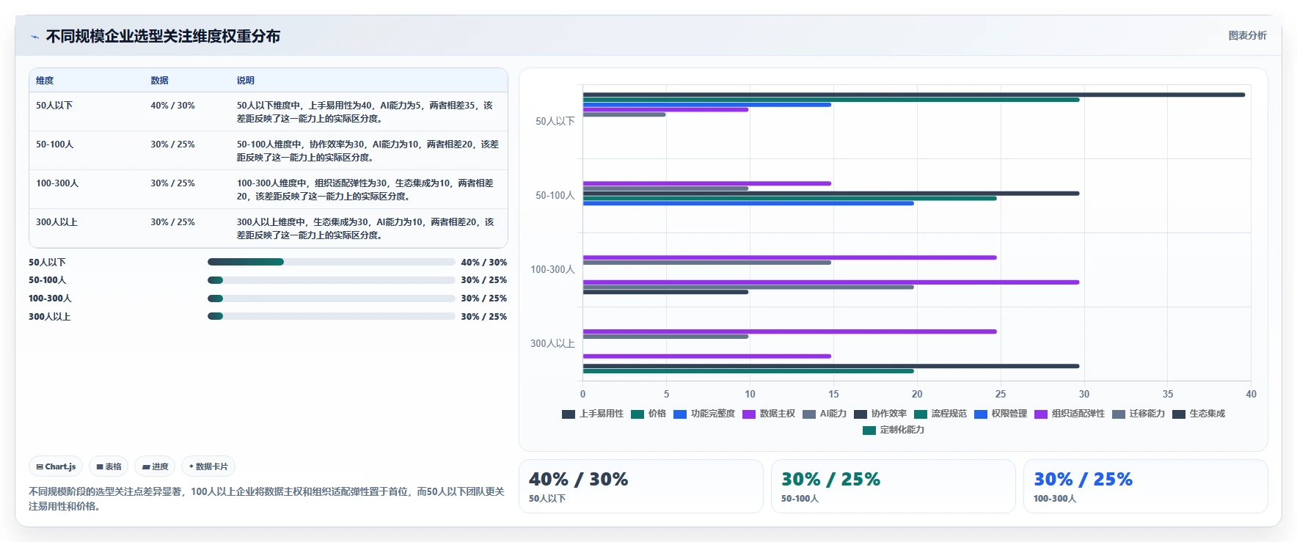1297x542 pixels.
Task: Open the 30% / 25% stat card for 100-300人
Action: (x=1146, y=486)
